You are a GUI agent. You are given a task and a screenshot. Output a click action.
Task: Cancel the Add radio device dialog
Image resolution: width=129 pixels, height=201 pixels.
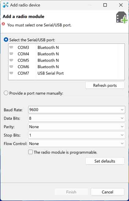(x=107, y=192)
